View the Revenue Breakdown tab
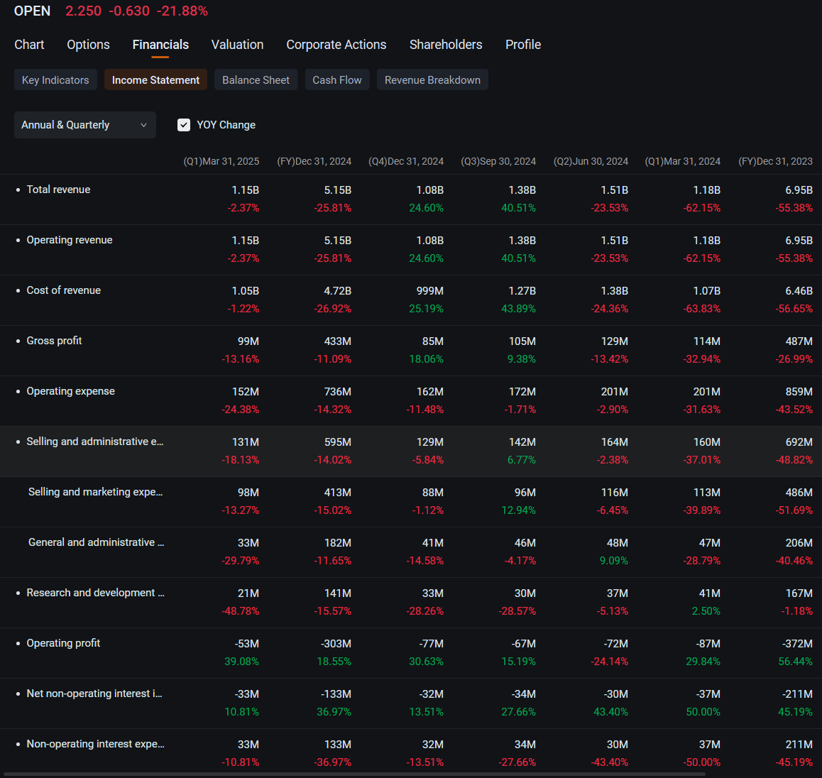Image resolution: width=822 pixels, height=778 pixels. [432, 80]
